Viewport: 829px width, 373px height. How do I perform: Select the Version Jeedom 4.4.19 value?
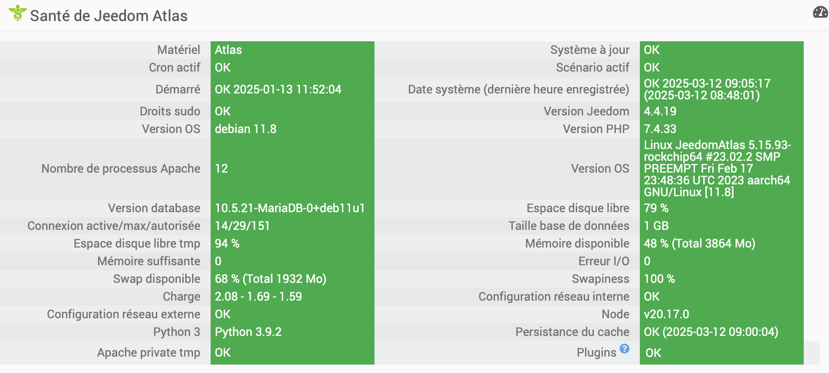coord(722,111)
